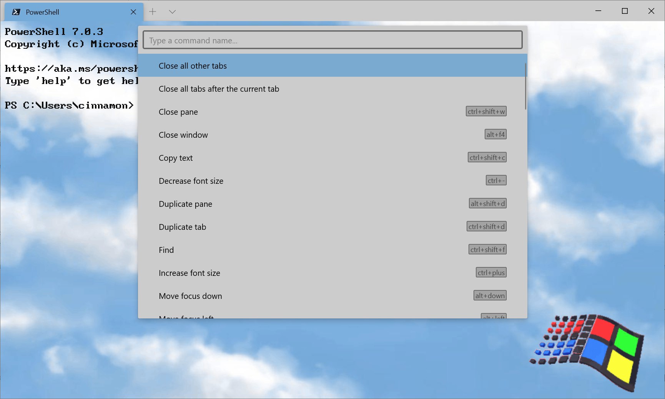This screenshot has width=665, height=399.
Task: Open a new tab with the plus button
Action: point(153,12)
